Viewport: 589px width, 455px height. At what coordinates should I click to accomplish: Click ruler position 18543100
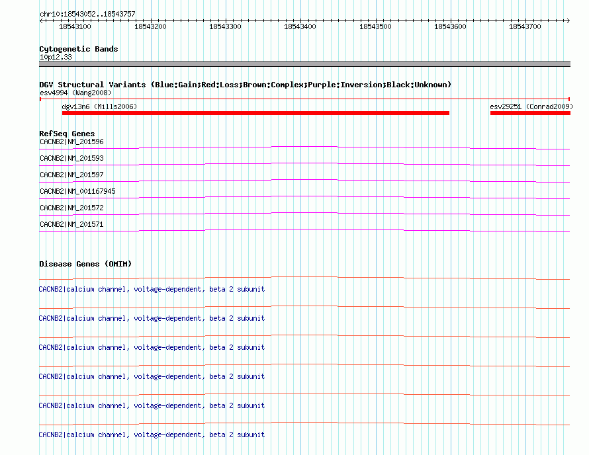point(75,26)
